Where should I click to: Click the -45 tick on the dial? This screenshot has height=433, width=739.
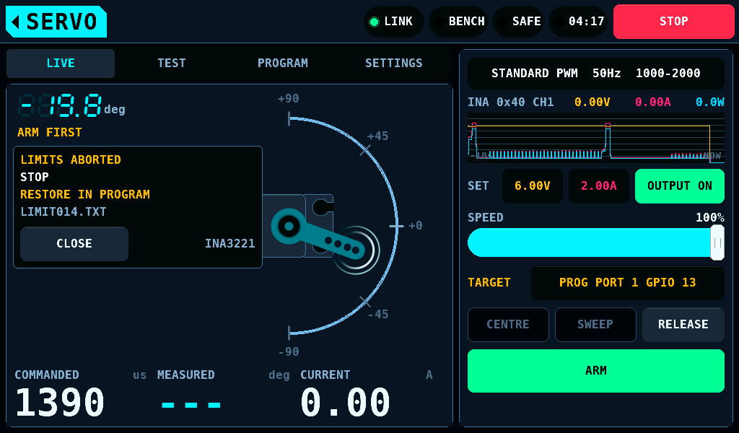click(x=364, y=302)
